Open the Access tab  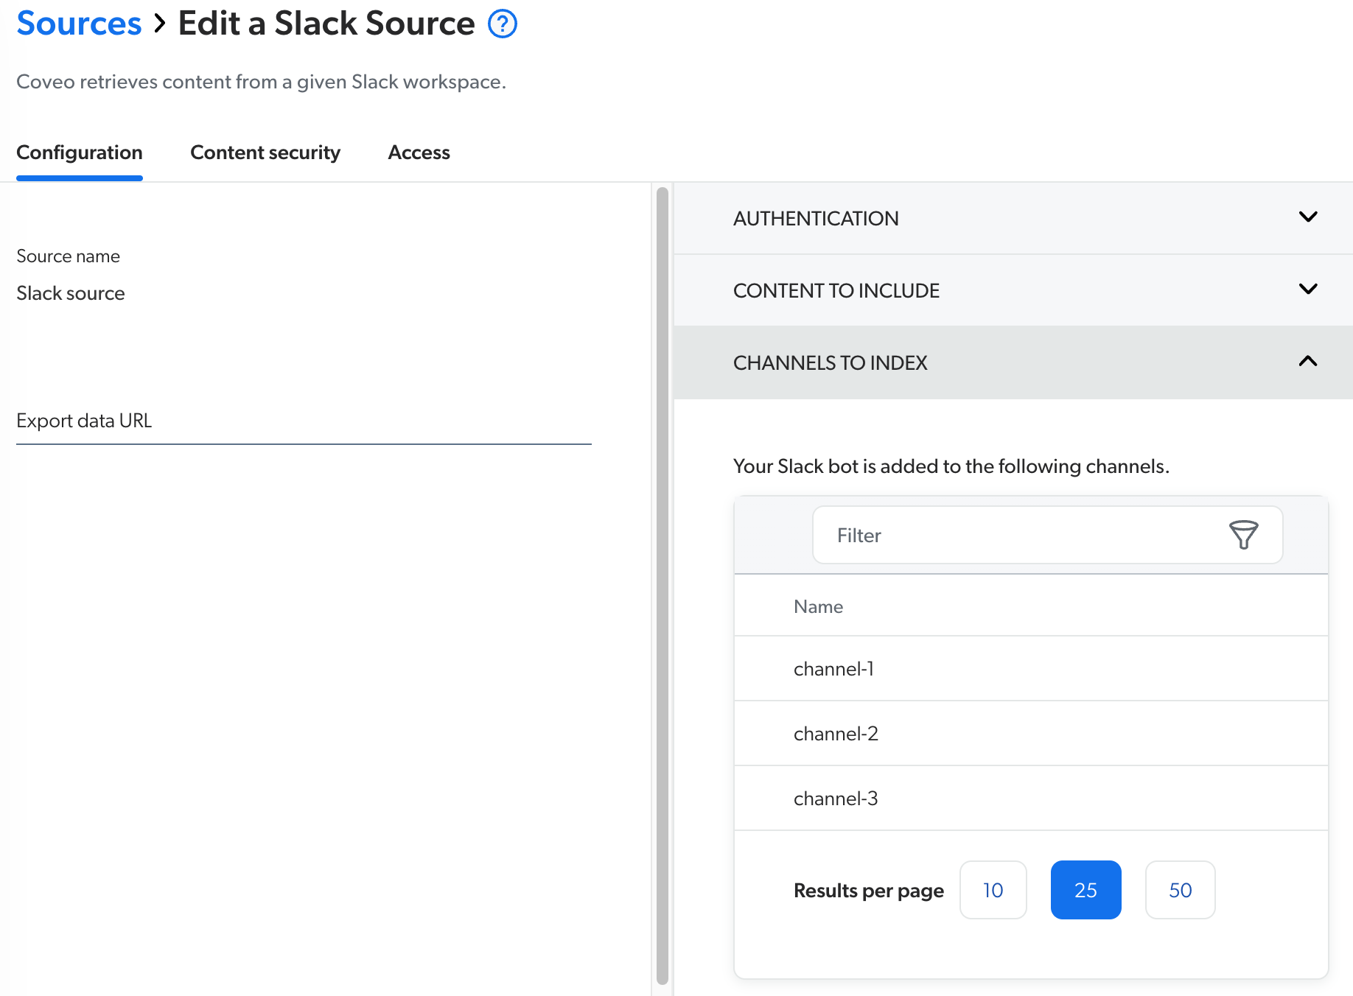tap(419, 152)
